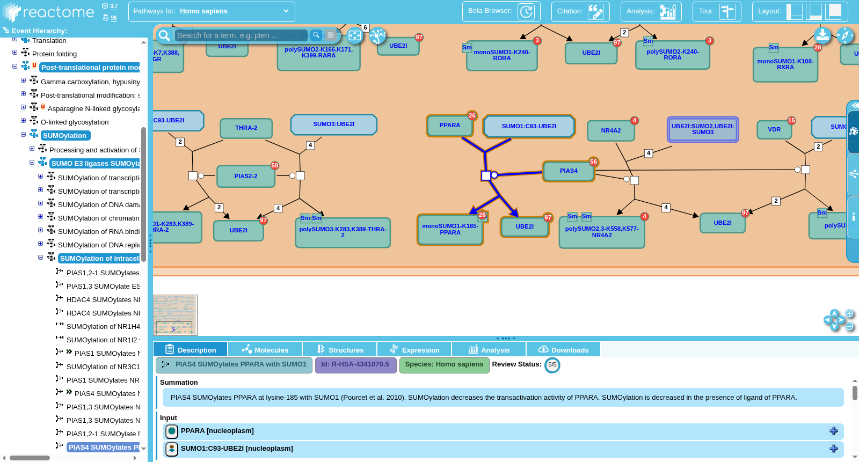The height and width of the screenshot is (462, 859).
Task: Switch to the Structures tab
Action: pyautogui.click(x=339, y=349)
